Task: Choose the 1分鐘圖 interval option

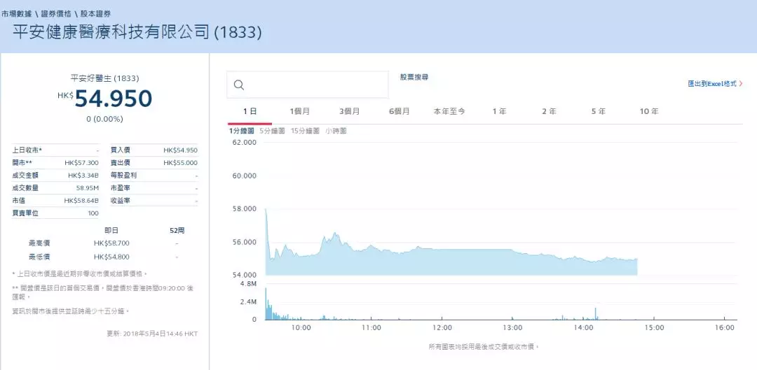Action: click(x=242, y=131)
